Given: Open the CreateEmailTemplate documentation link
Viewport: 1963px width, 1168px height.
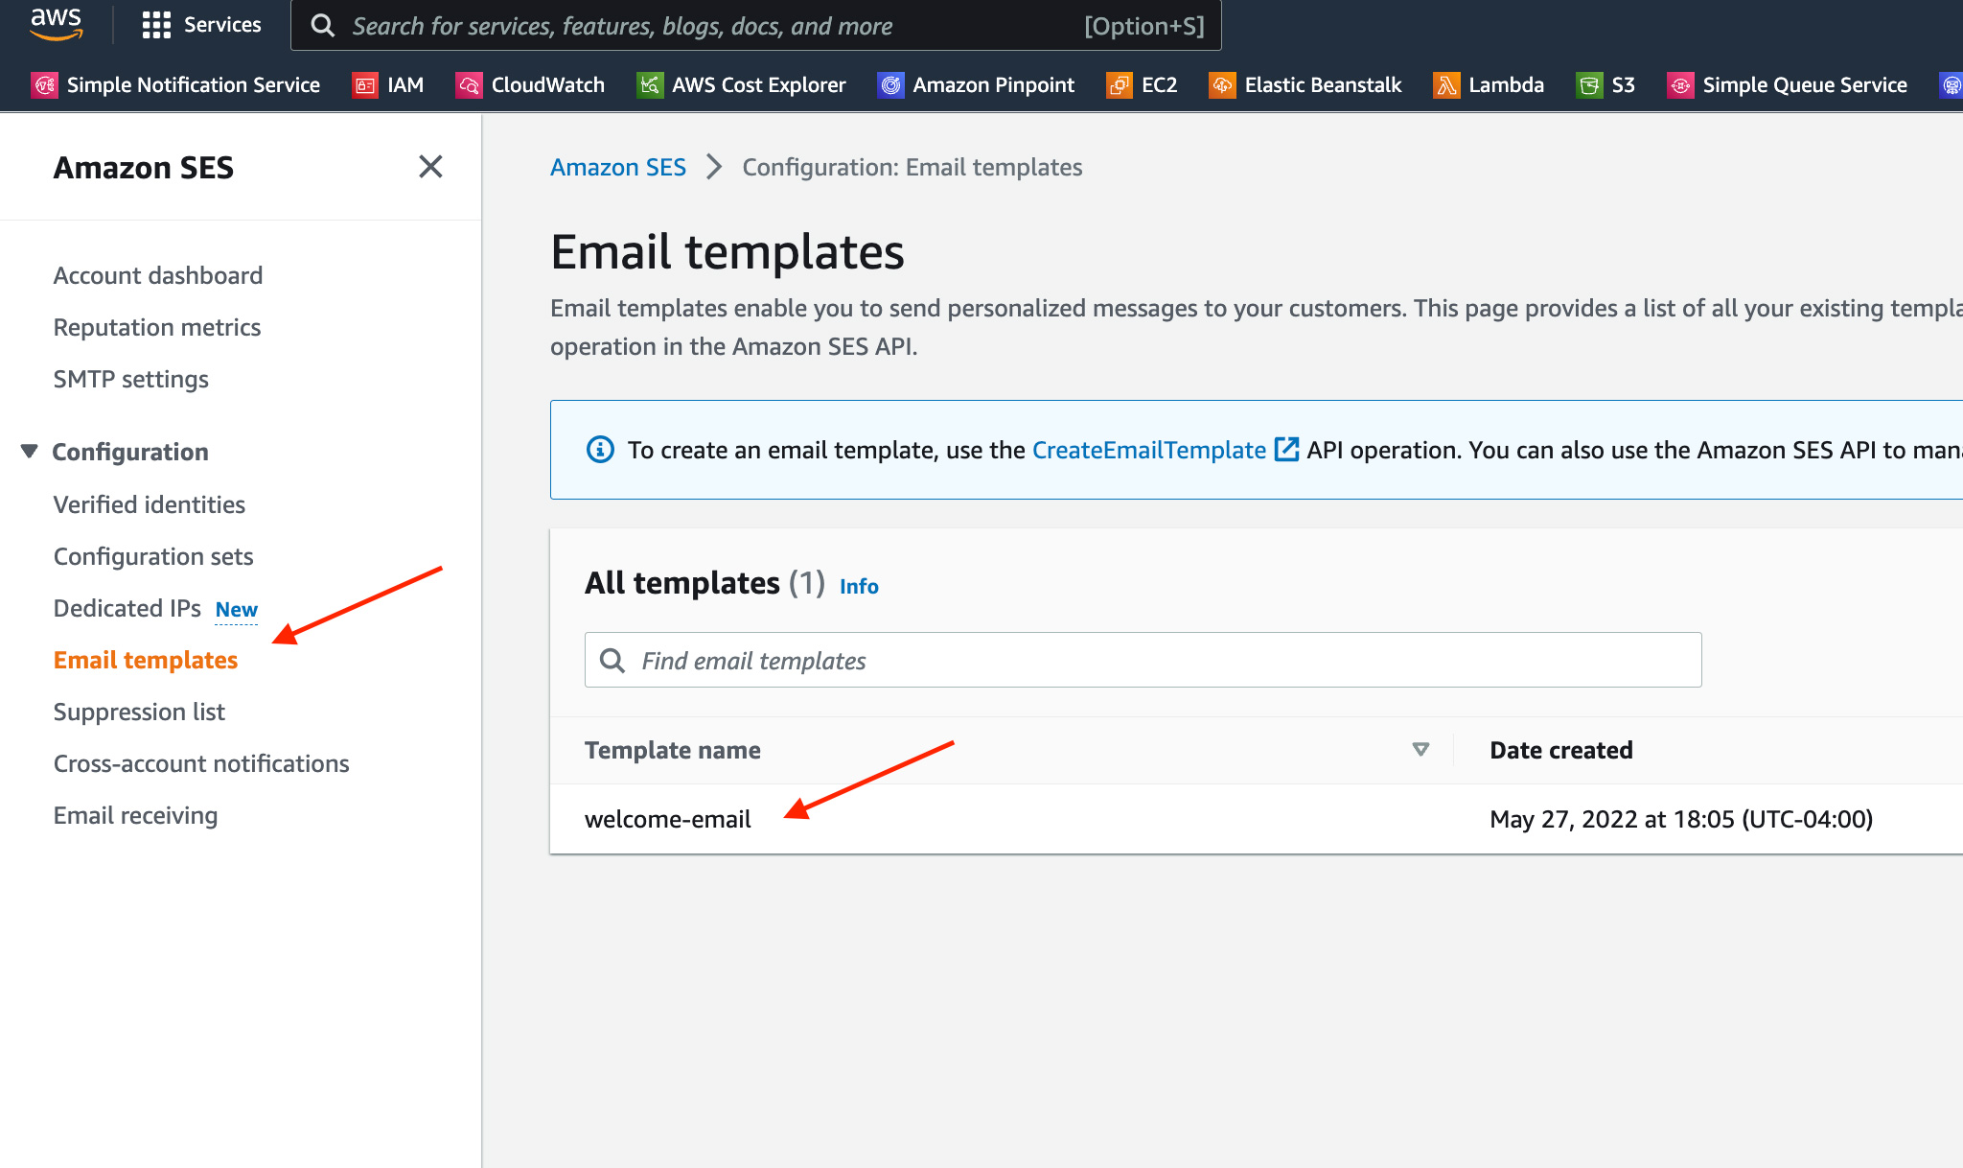Looking at the screenshot, I should click(1148, 450).
